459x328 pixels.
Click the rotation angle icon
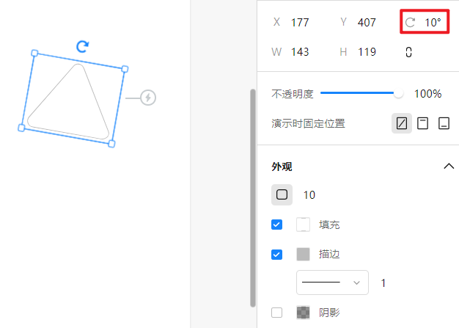(411, 23)
